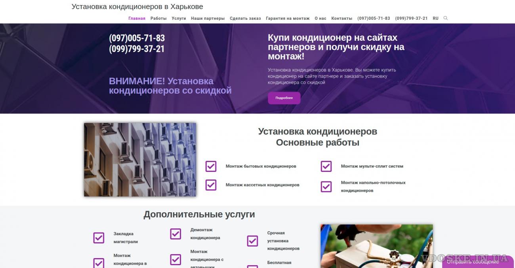Click the building air conditioners photo
The width and height of the screenshot is (515, 268).
pos(140,160)
